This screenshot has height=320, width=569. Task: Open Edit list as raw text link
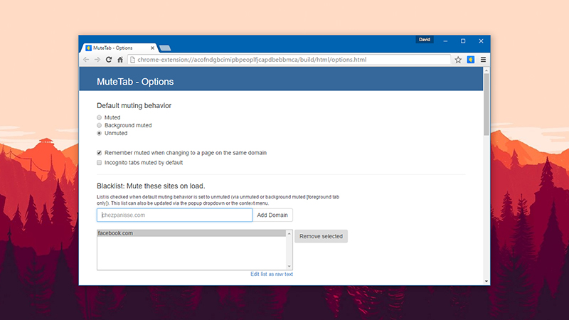pyautogui.click(x=272, y=274)
